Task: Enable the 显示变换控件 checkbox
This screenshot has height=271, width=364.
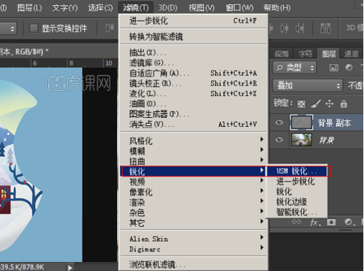Action: click(34, 29)
